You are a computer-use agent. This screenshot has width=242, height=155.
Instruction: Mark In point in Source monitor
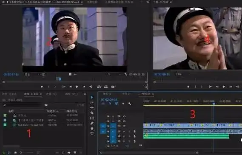point(49,87)
